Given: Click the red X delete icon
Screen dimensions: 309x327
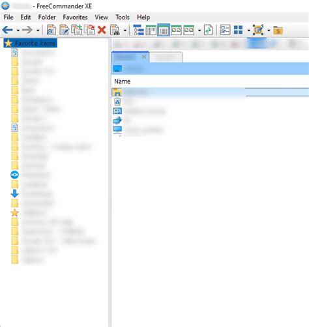Looking at the screenshot, I should click(102, 30).
